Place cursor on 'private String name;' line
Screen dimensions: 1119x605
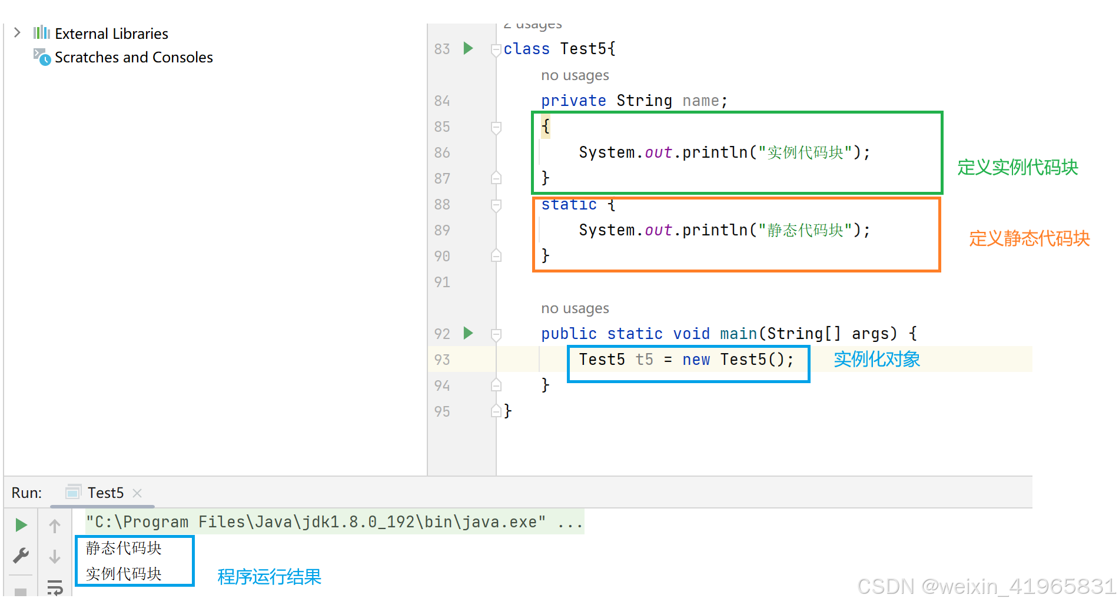(634, 101)
